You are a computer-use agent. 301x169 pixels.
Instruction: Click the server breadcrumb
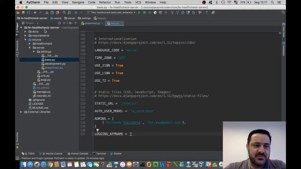[70, 18]
